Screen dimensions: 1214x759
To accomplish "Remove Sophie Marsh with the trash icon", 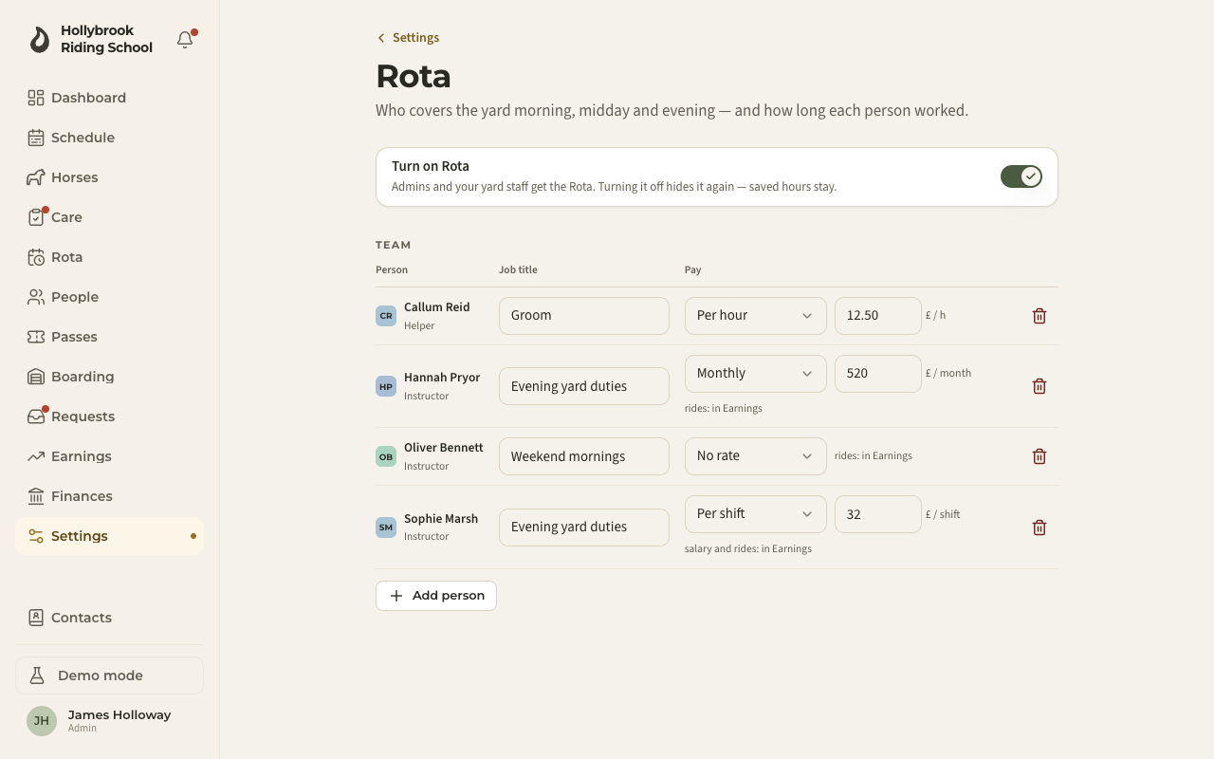I will [x=1039, y=528].
